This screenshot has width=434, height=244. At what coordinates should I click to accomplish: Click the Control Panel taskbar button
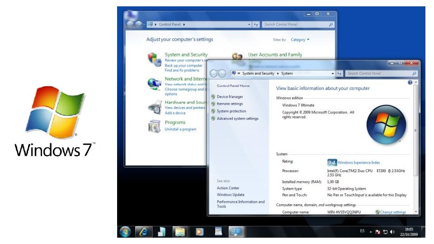tap(236, 232)
